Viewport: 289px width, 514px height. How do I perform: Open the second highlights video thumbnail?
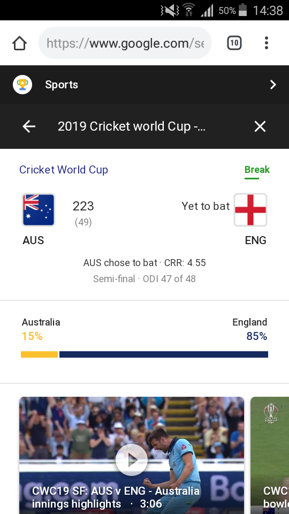pyautogui.click(x=270, y=455)
